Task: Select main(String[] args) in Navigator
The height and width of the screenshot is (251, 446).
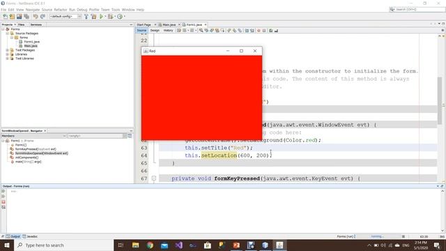Action: [28, 162]
